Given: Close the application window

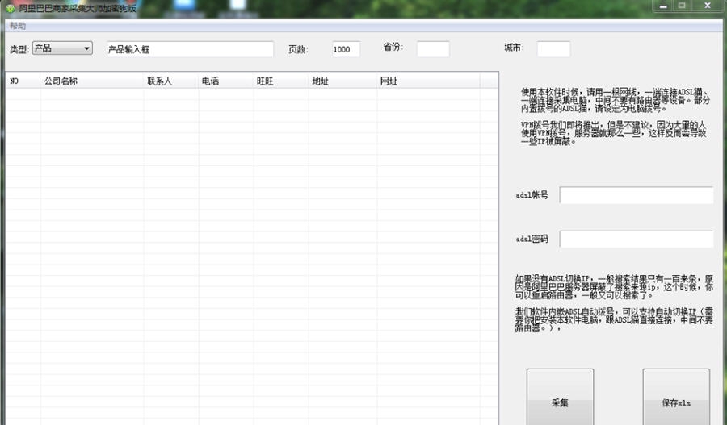Looking at the screenshot, I should click(x=708, y=6).
